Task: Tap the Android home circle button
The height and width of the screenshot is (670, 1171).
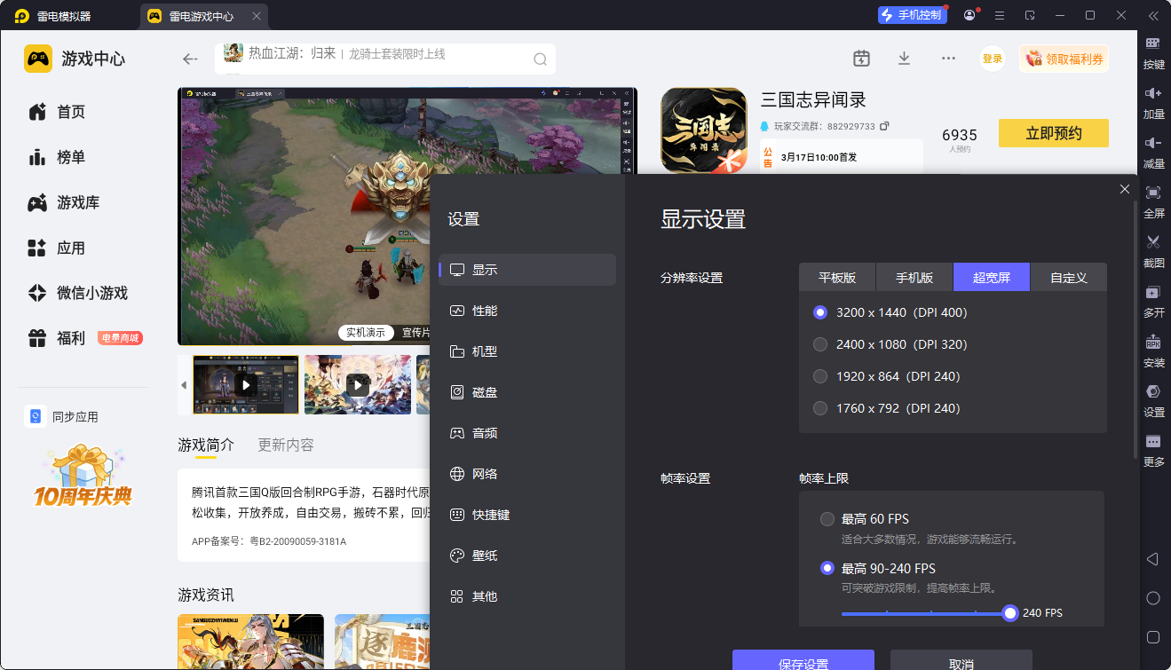Action: [x=1153, y=598]
